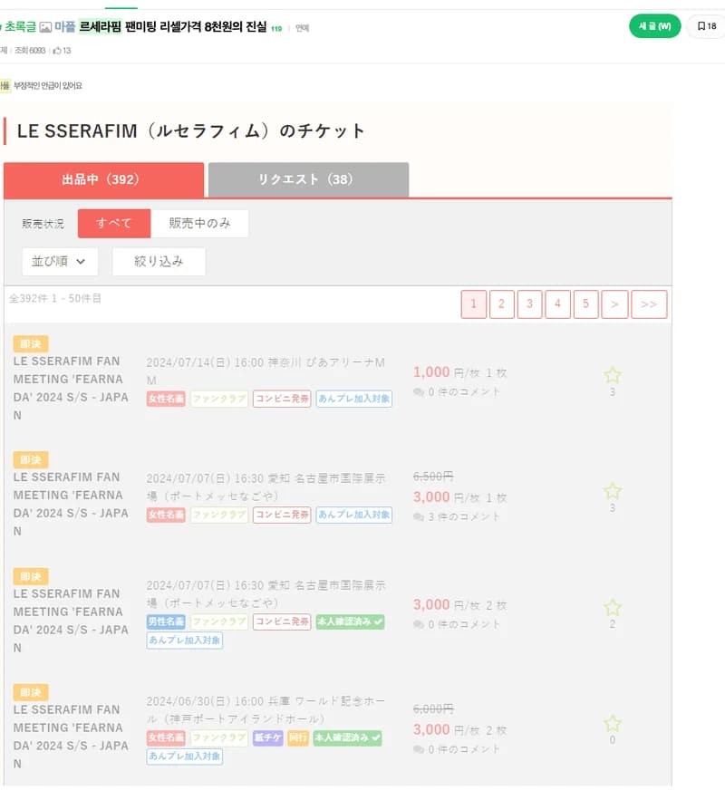Go to page 4 of results
Screen dimensions: 725x790
(557, 303)
